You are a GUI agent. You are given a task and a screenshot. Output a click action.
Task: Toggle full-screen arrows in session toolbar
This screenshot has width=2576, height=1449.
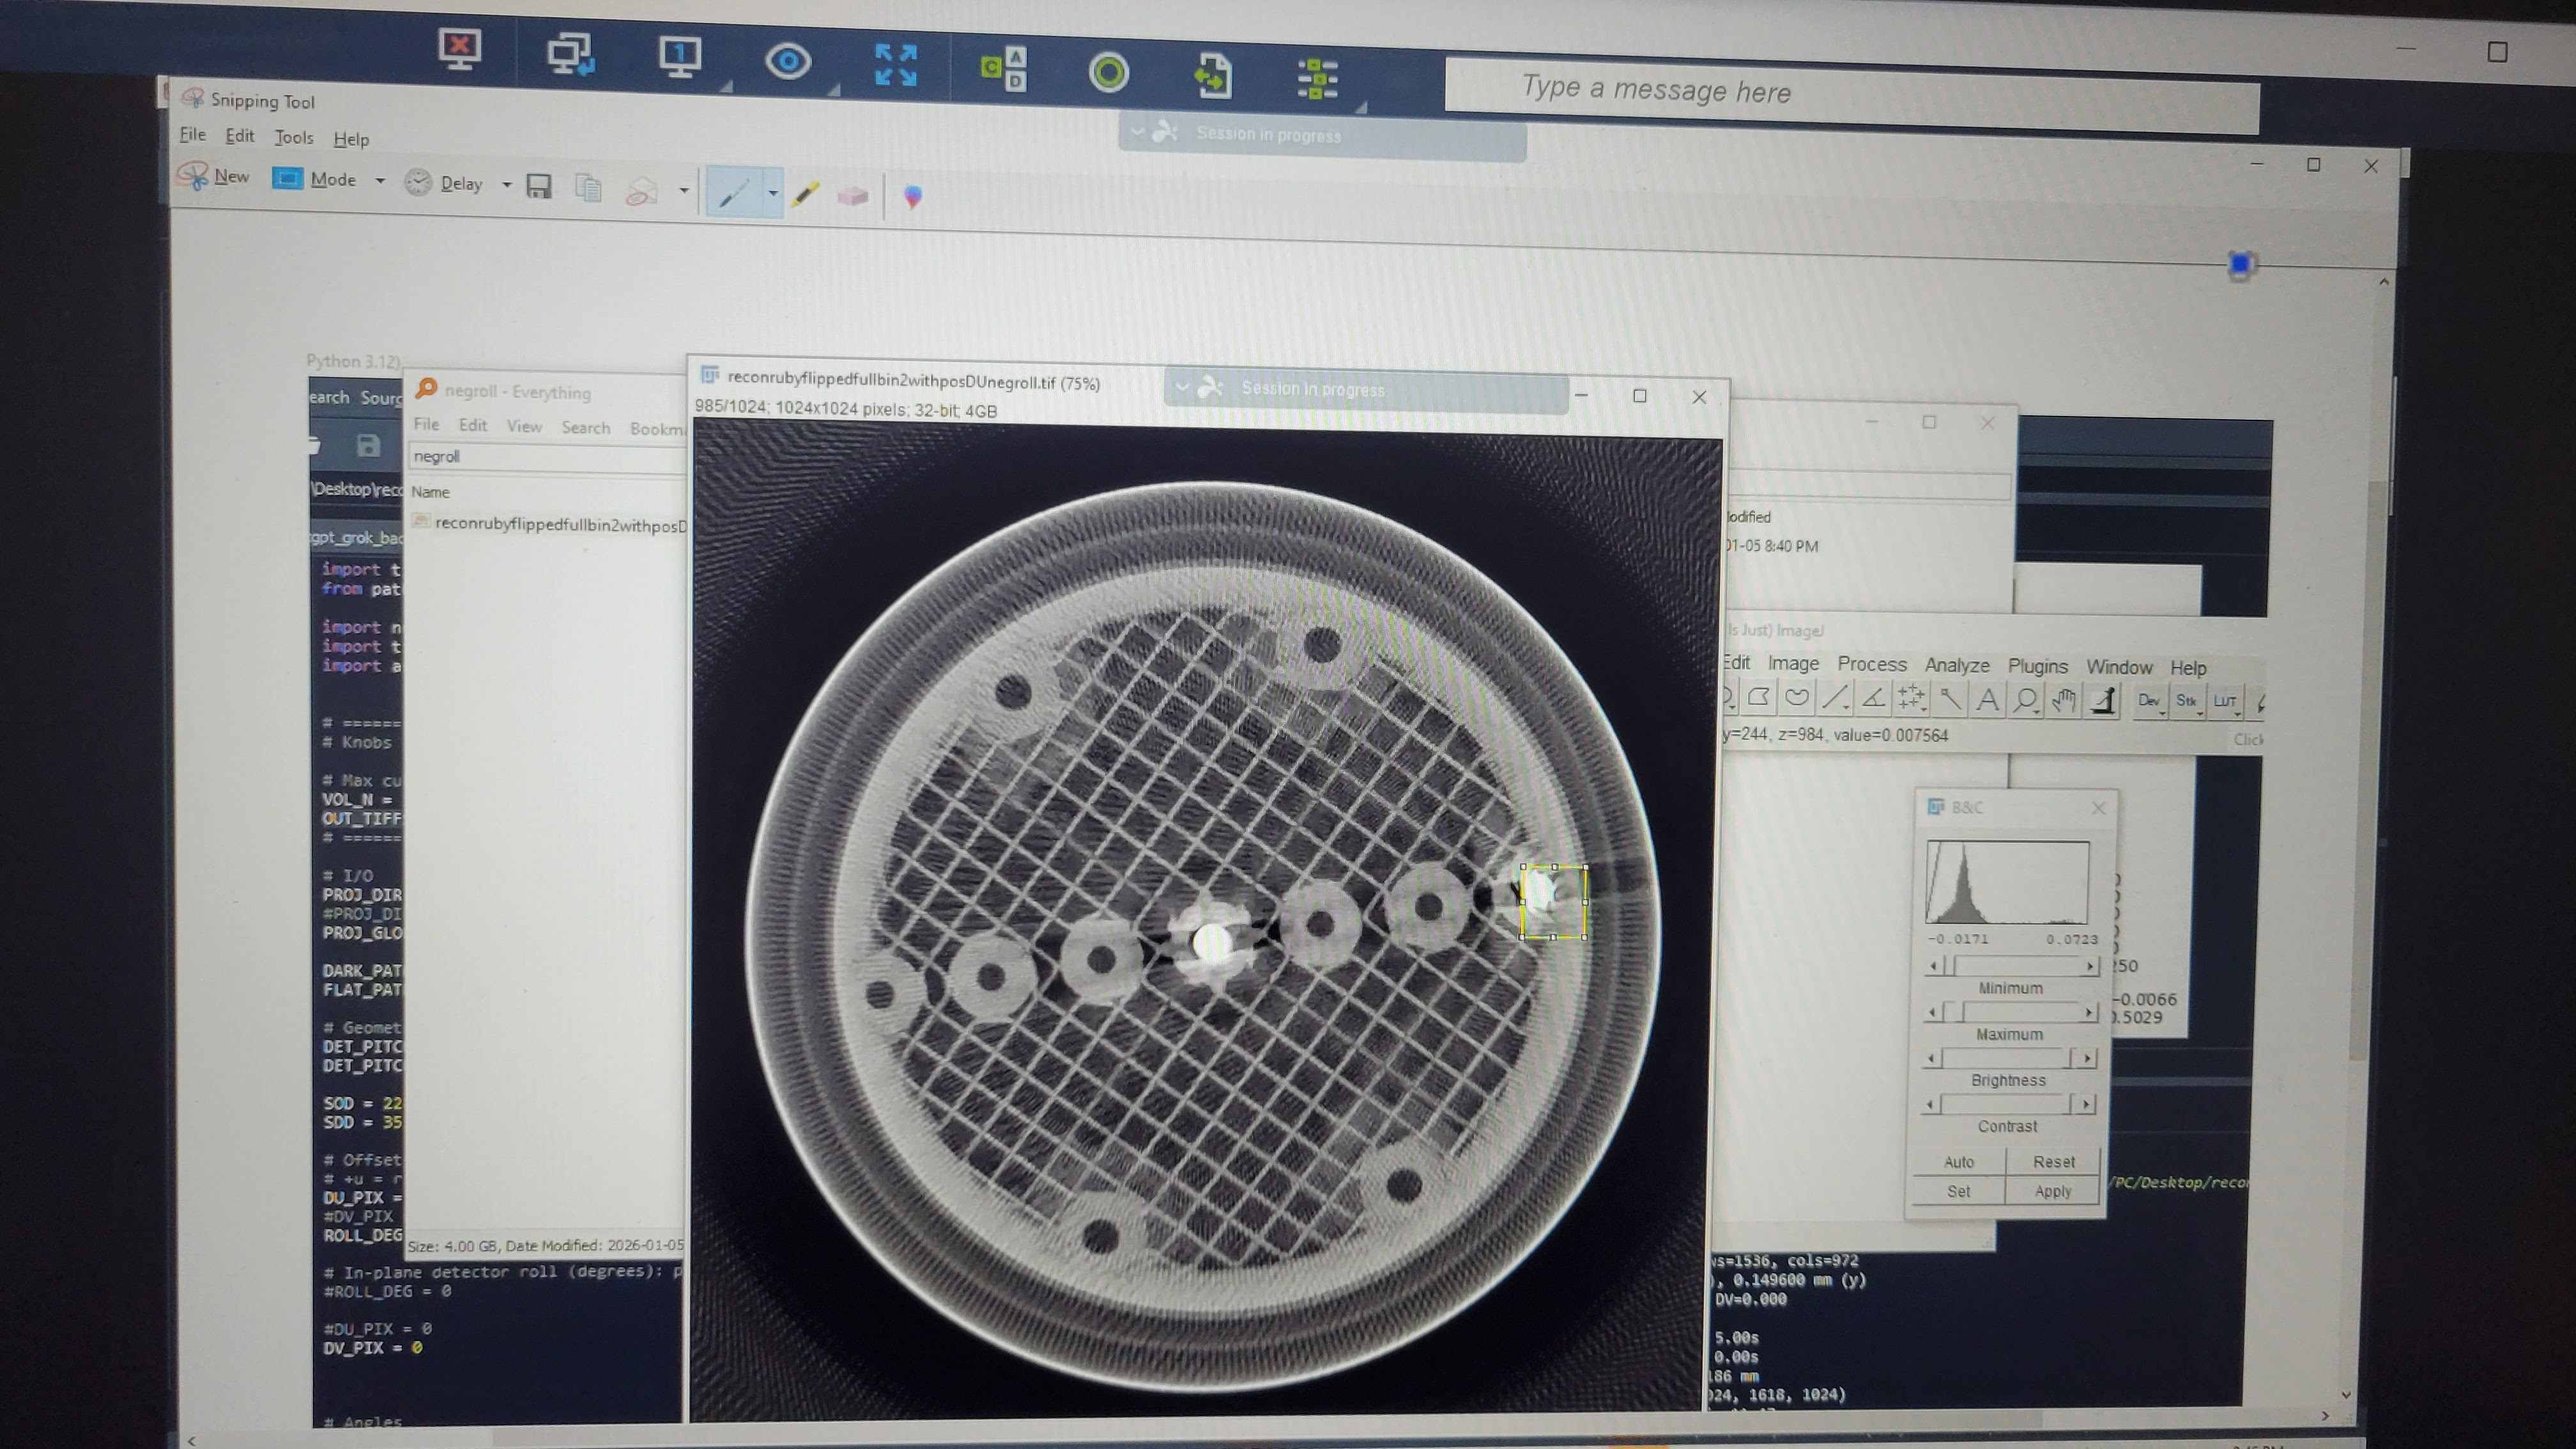tap(895, 65)
